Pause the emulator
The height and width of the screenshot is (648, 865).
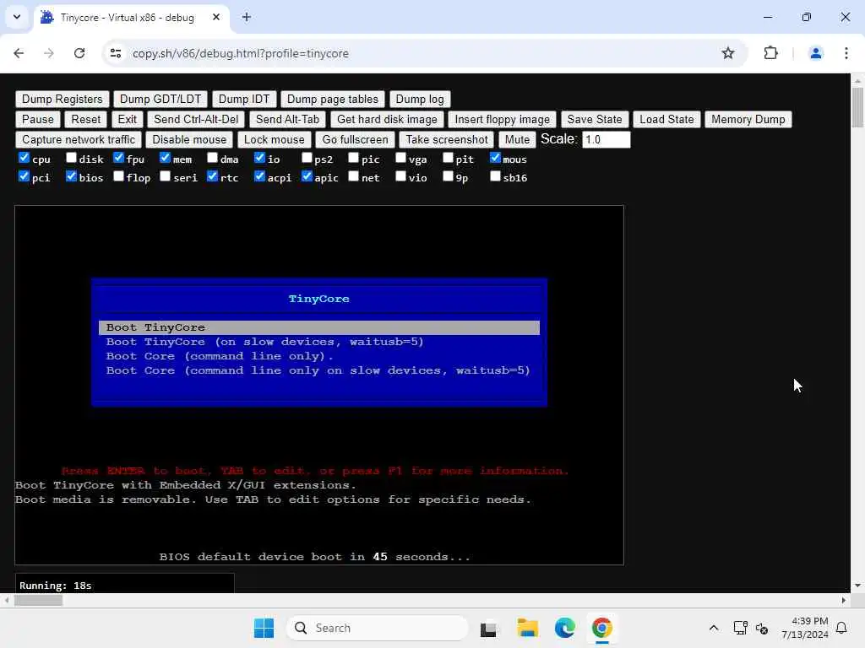37,120
